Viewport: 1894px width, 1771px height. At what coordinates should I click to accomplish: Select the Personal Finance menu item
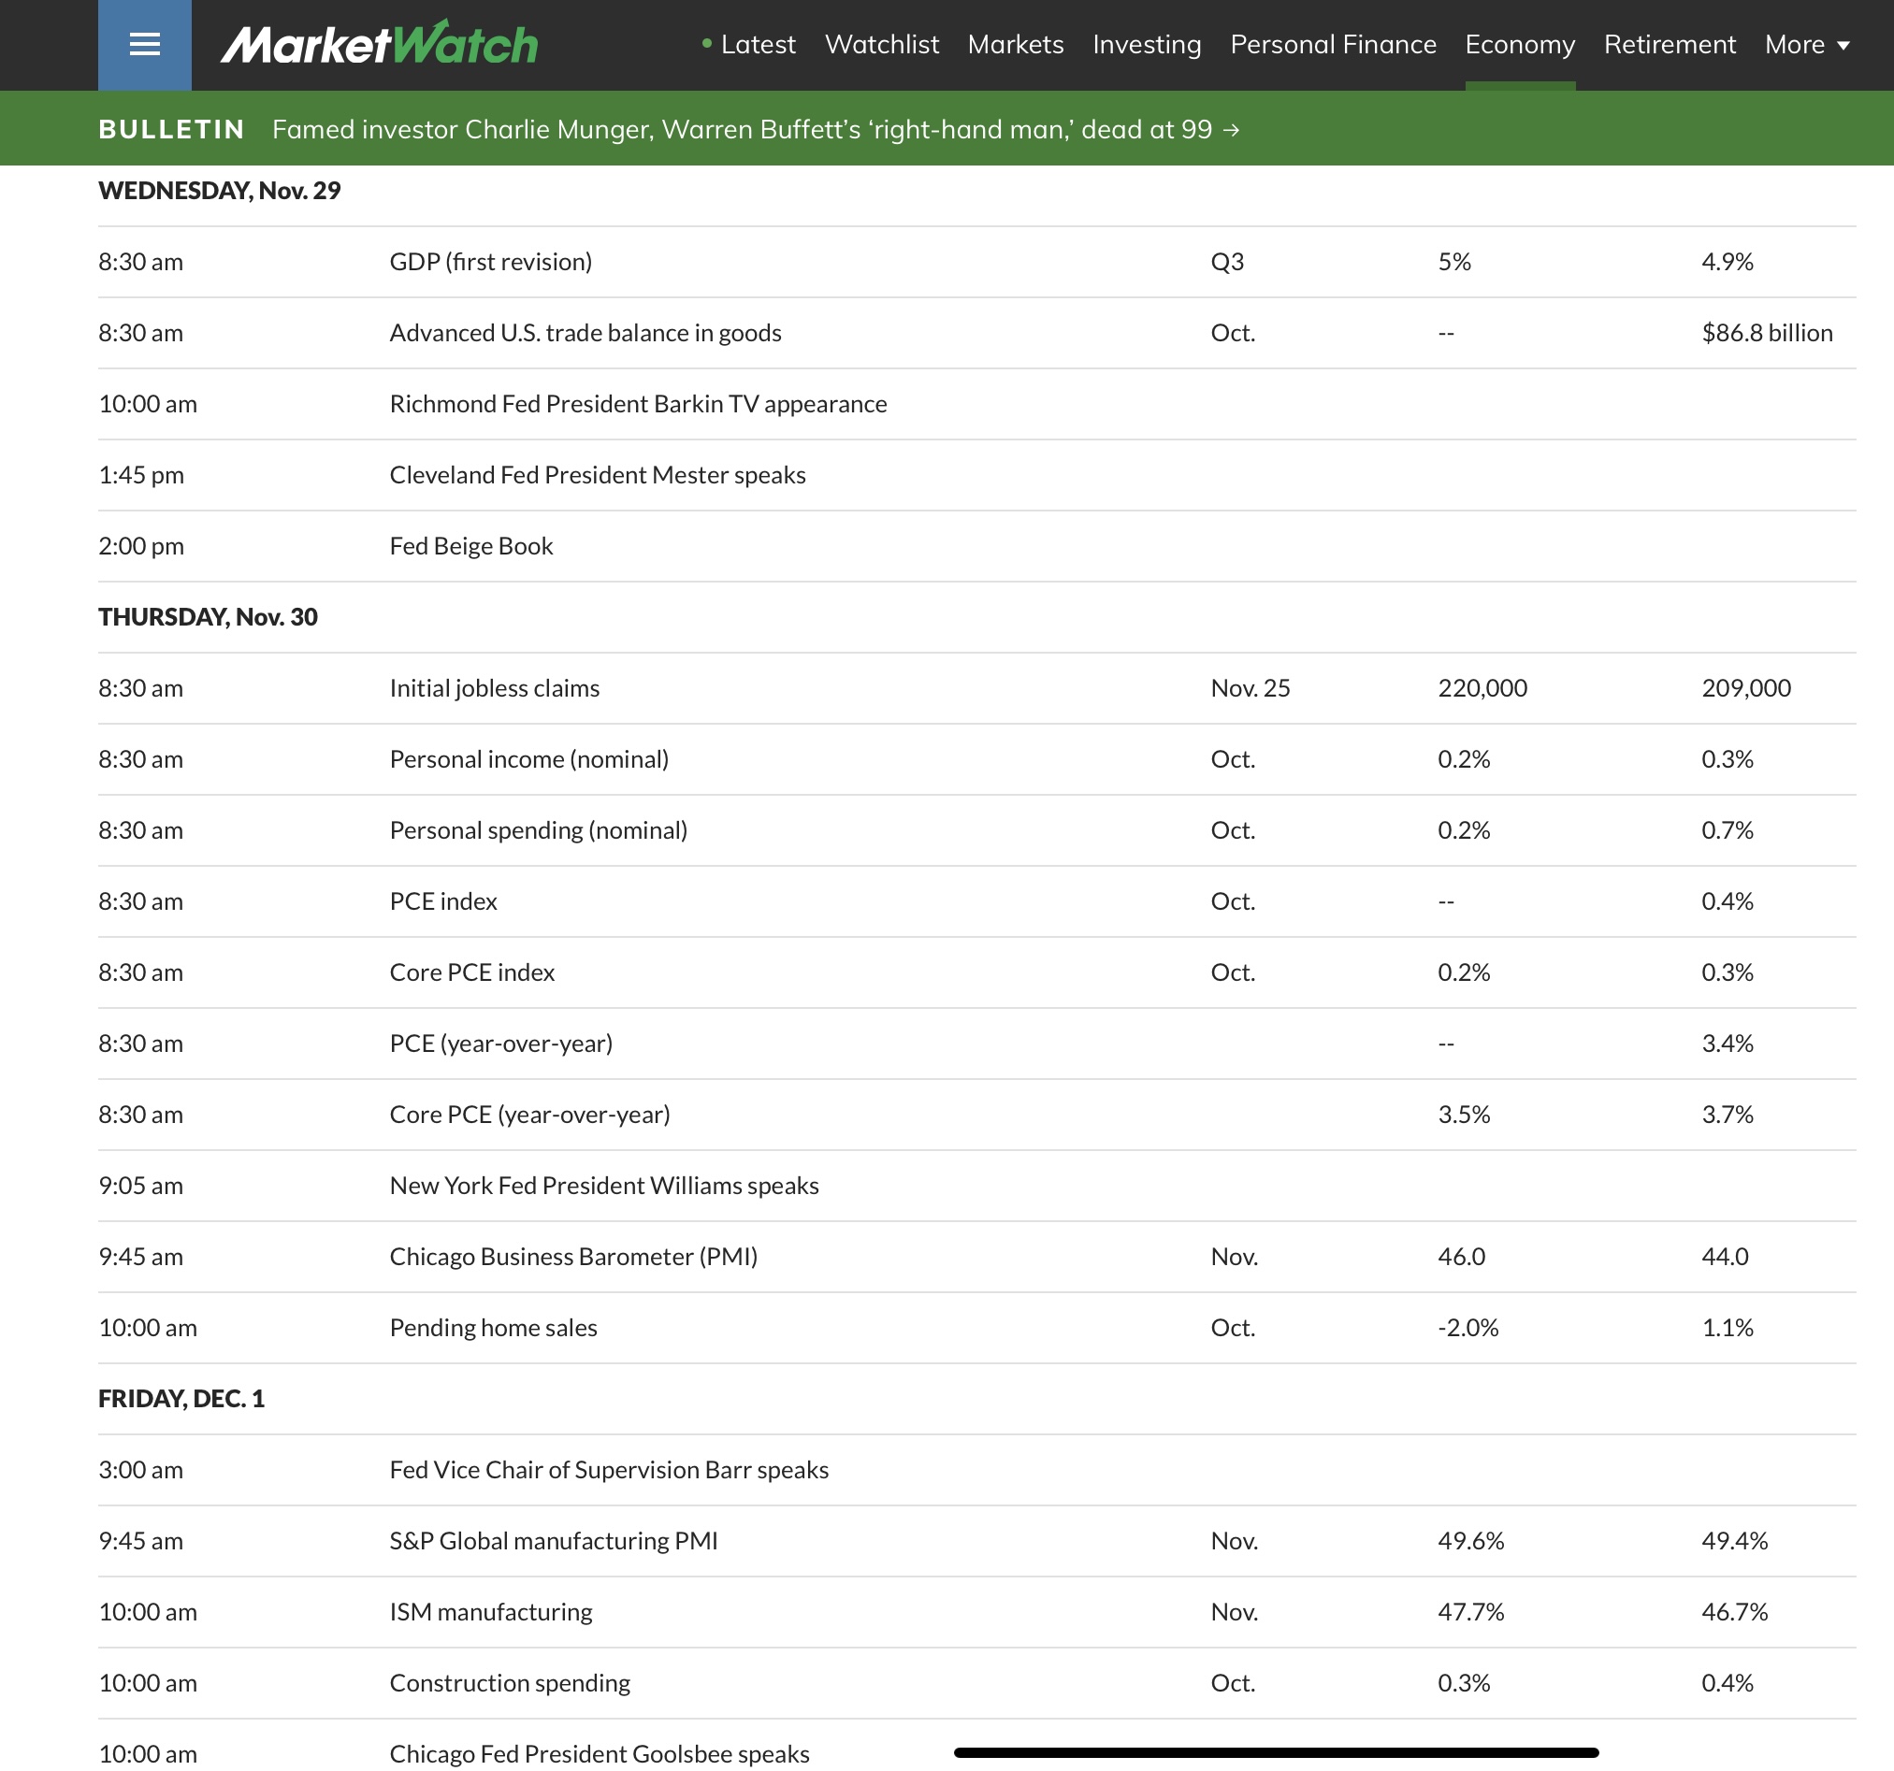[1332, 45]
